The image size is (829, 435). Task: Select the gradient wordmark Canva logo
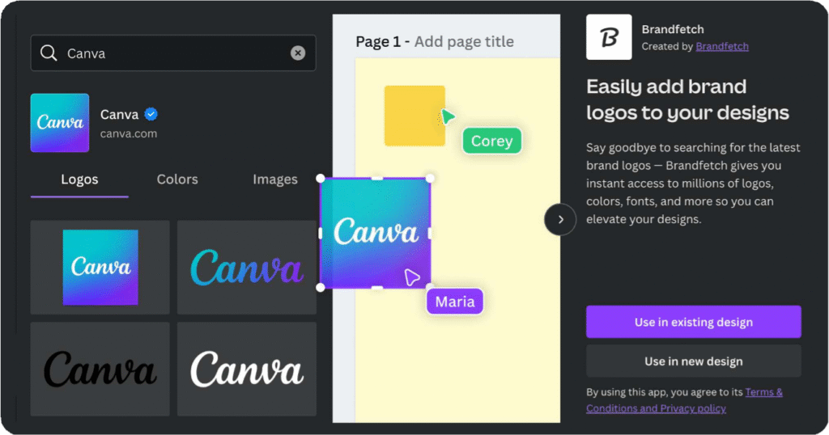coord(246,267)
